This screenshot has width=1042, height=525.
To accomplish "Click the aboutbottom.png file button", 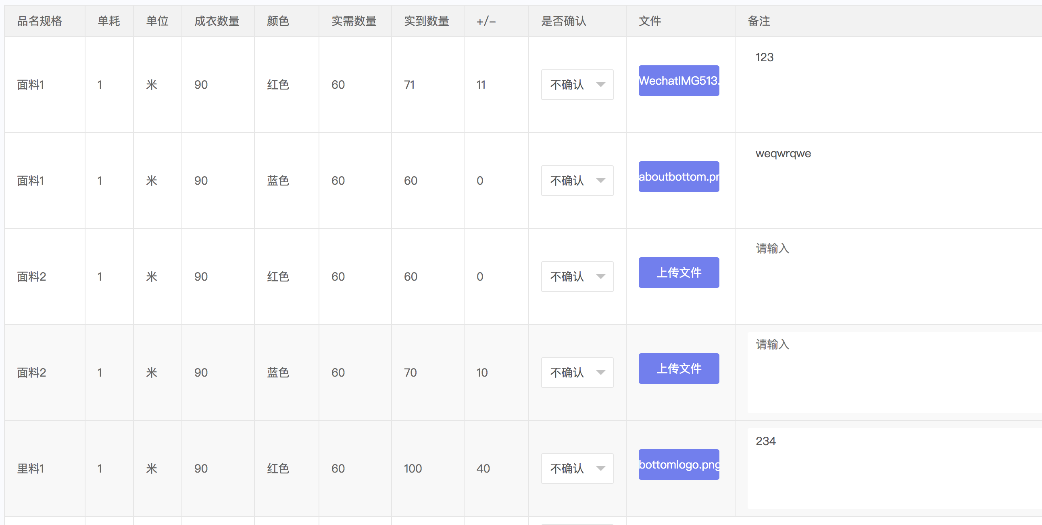I will pos(678,176).
